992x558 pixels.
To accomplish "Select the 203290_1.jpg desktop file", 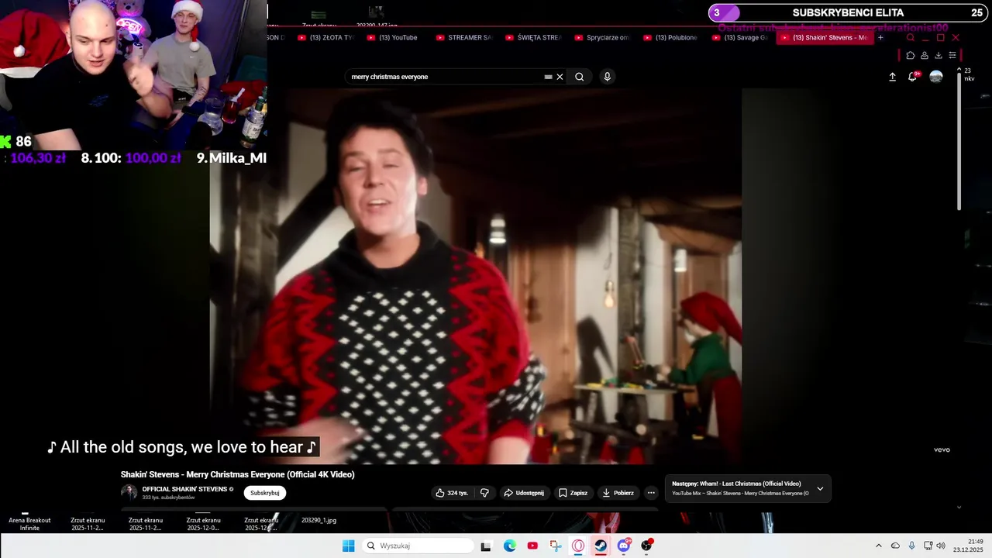I will tap(319, 518).
